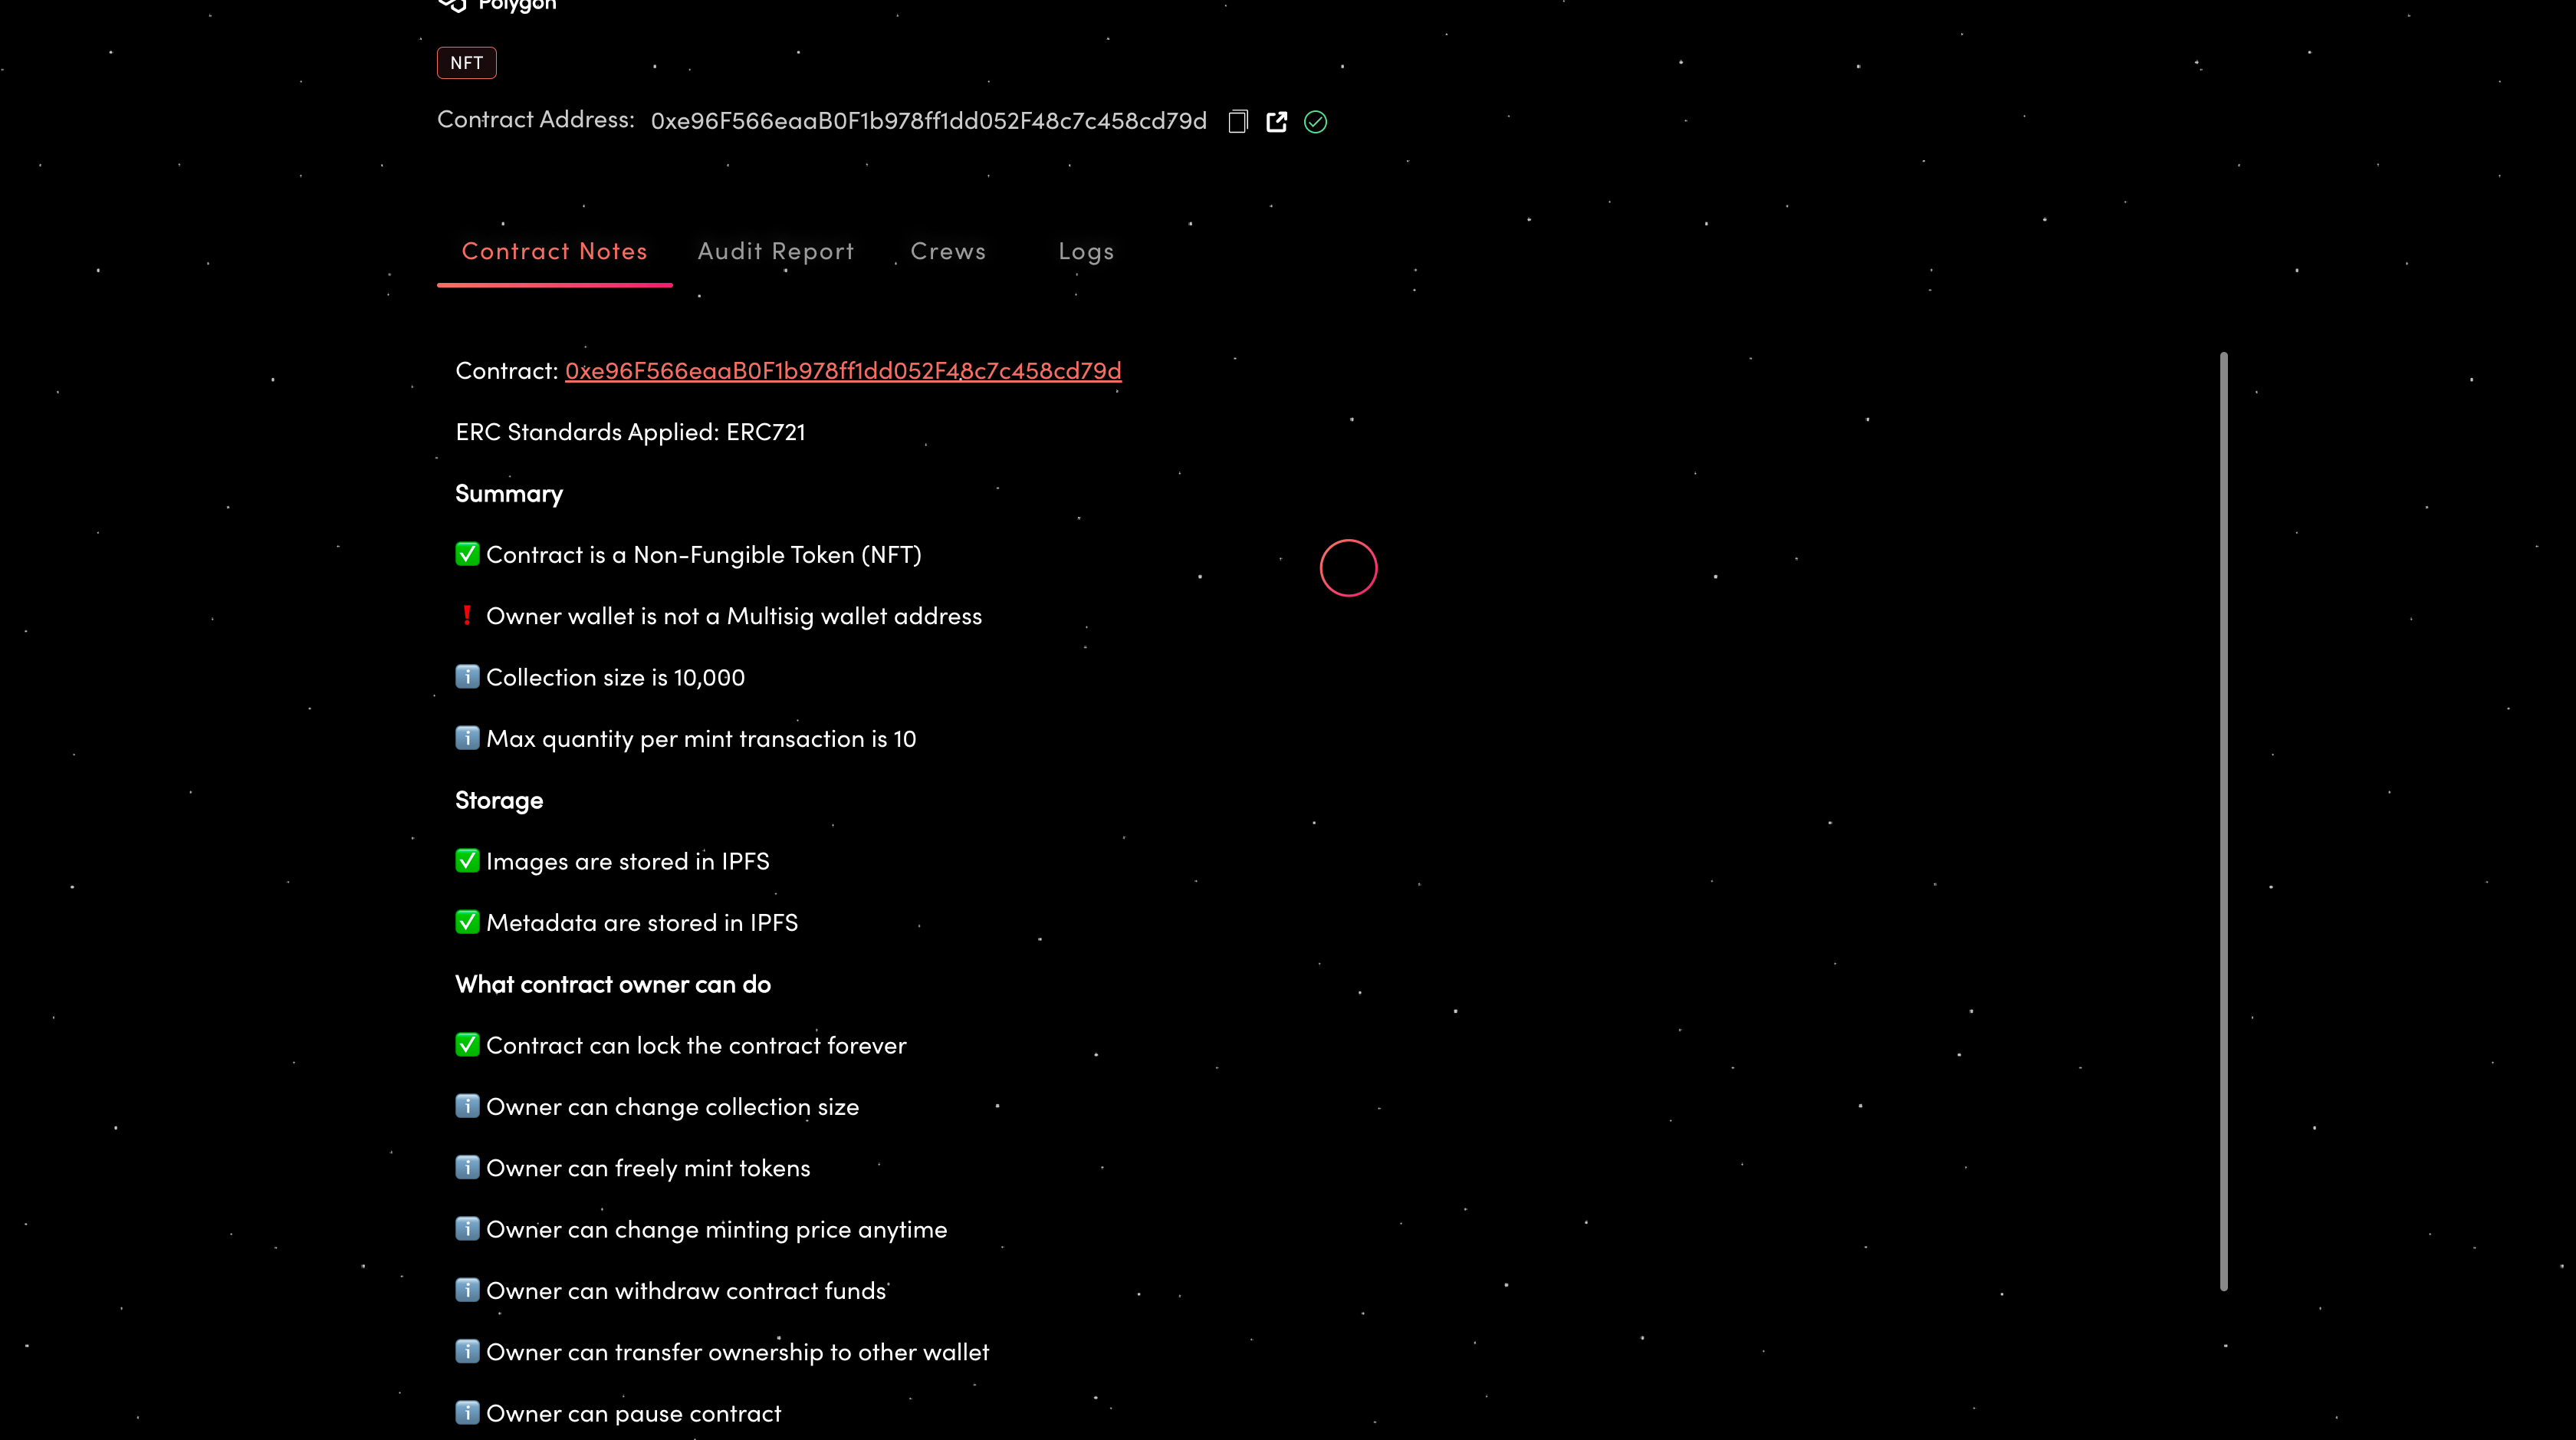Screen dimensions: 2576x1440
Task: Select the Logs tab
Action: click(x=1086, y=251)
